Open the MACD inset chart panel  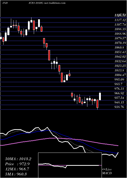pyautogui.click(x=70, y=165)
